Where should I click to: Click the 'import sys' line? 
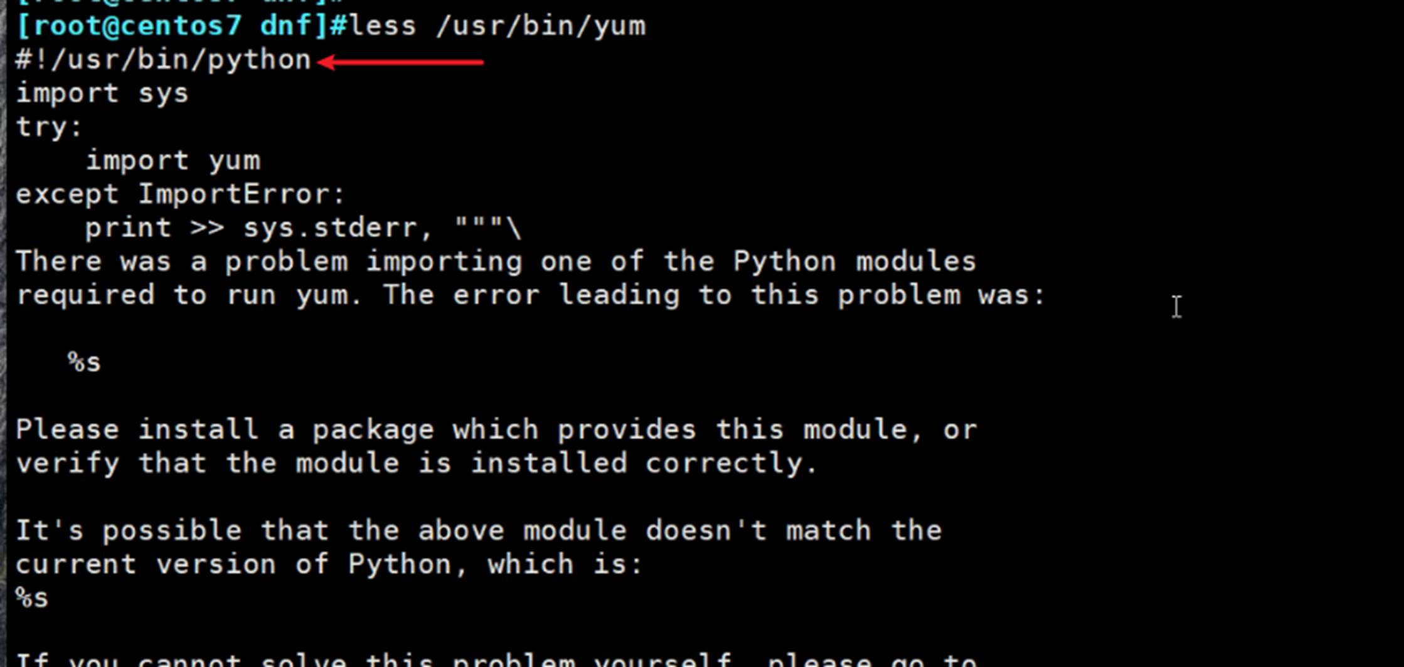tap(102, 94)
